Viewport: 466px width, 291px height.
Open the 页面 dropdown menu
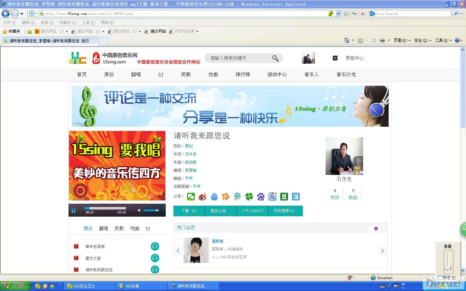[x=402, y=40]
